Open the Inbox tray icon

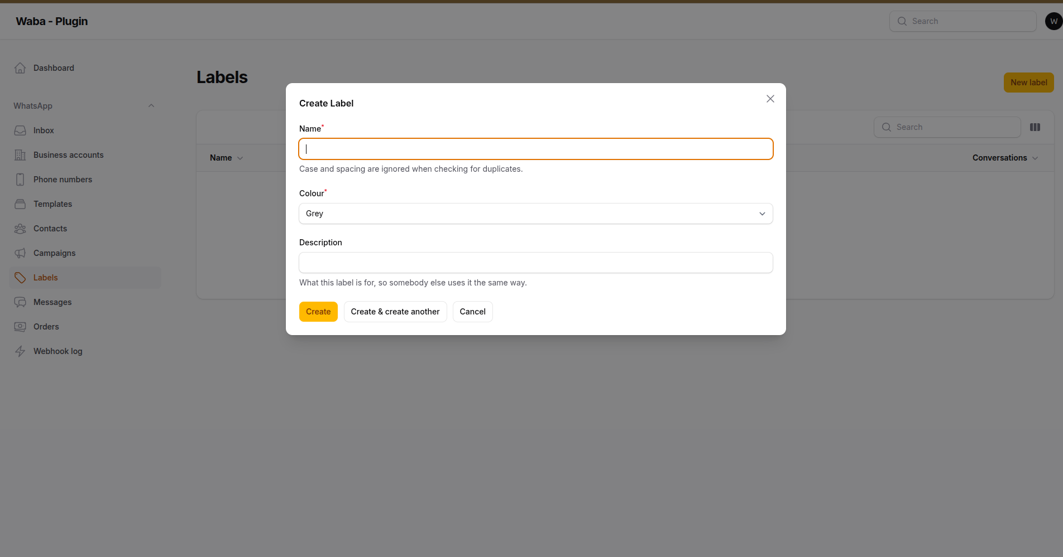[x=20, y=130]
